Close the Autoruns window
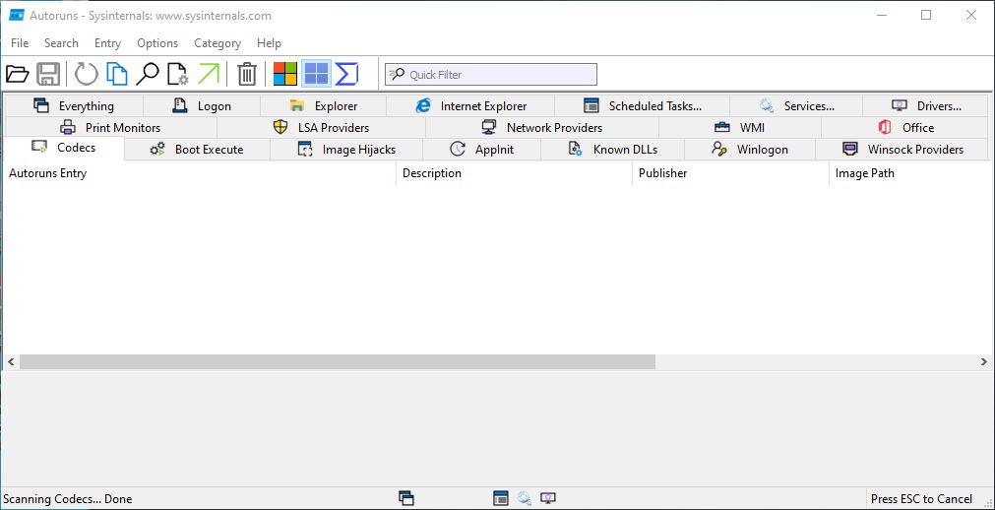Image resolution: width=995 pixels, height=510 pixels. (970, 15)
